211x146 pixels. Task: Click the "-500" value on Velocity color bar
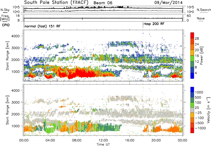(x=199, y=123)
